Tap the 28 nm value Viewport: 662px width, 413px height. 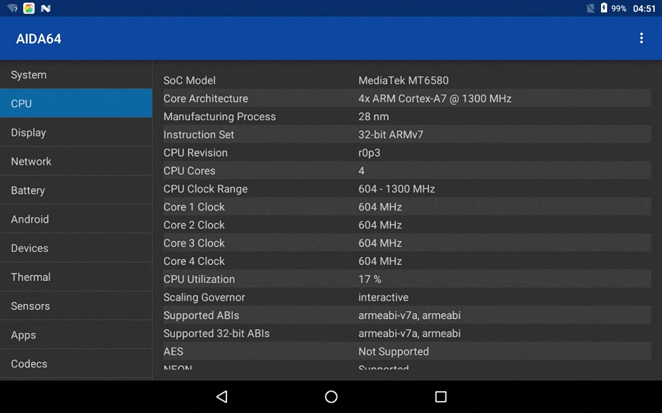point(373,117)
